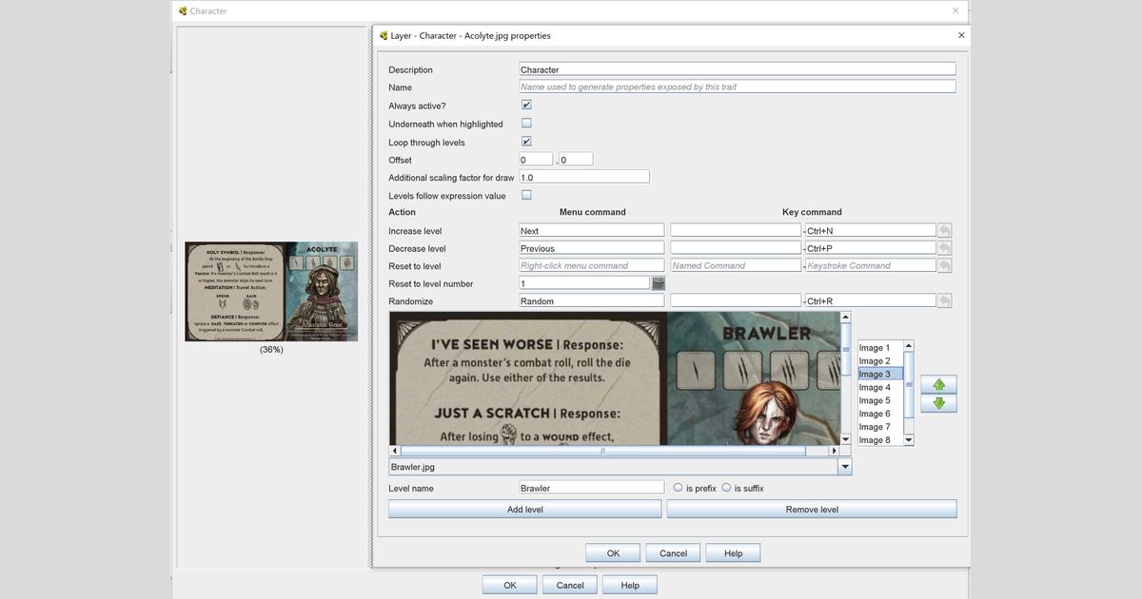This screenshot has width=1142, height=599.
Task: Click the keystroke clear icon on Reset to level row
Action: coord(943,264)
